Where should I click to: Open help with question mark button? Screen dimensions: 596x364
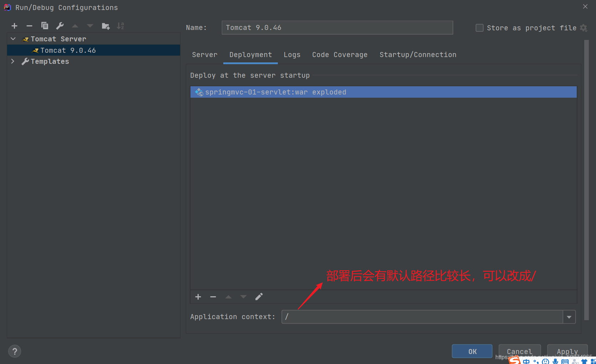pyautogui.click(x=15, y=352)
